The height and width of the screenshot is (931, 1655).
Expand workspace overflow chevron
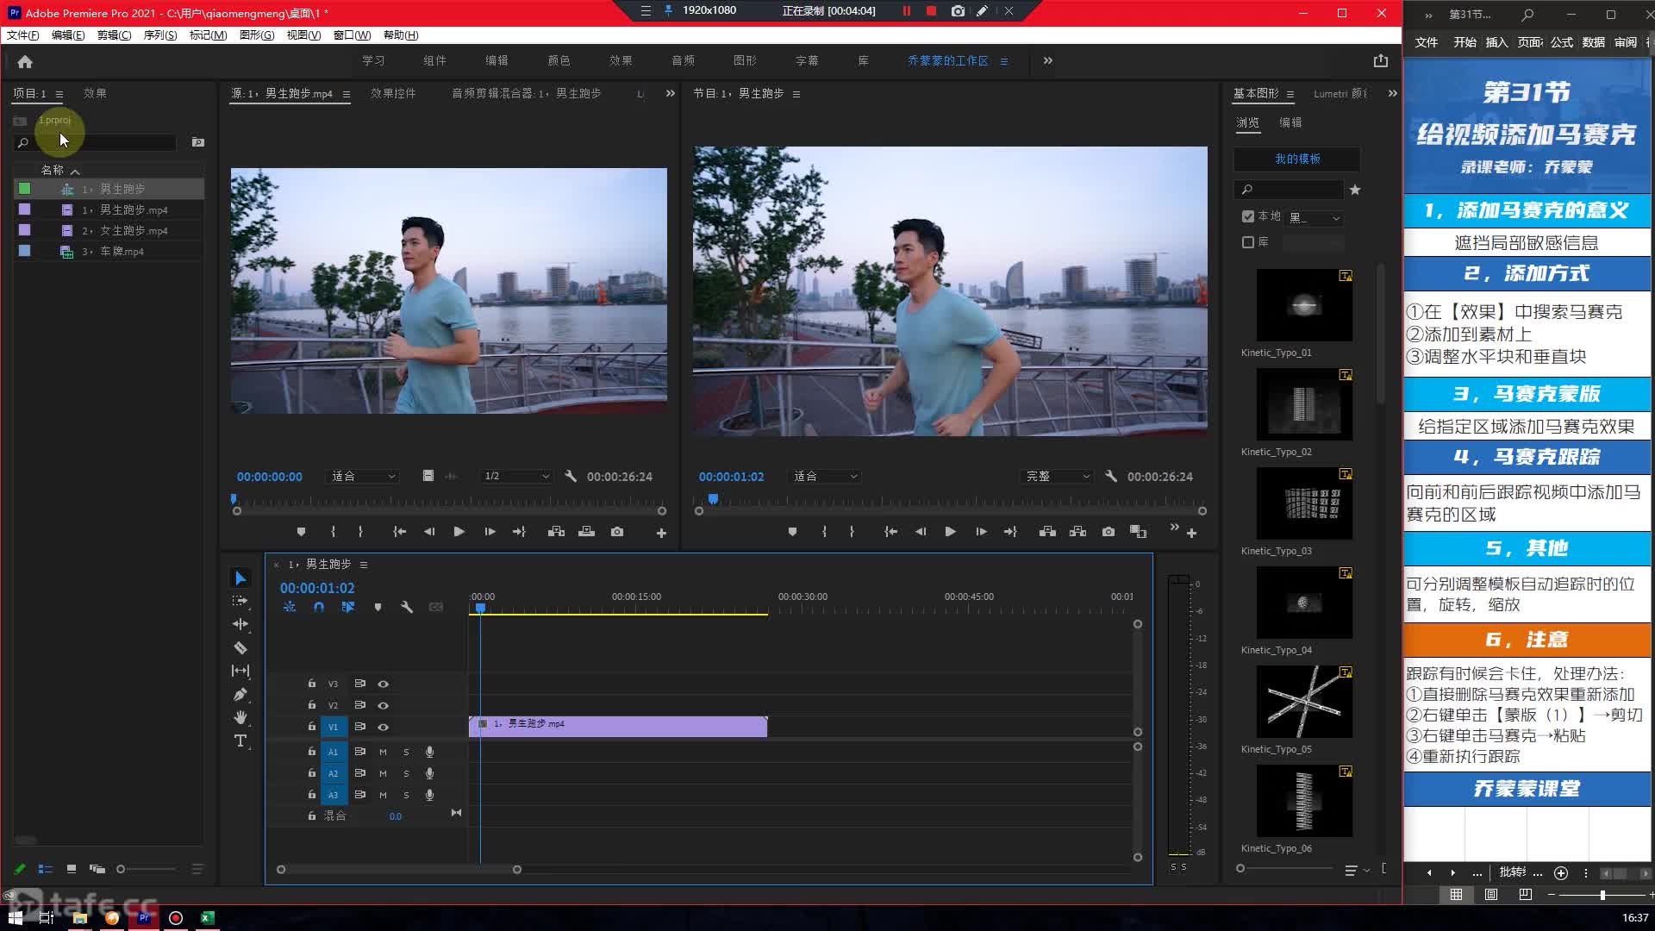pyautogui.click(x=1048, y=60)
